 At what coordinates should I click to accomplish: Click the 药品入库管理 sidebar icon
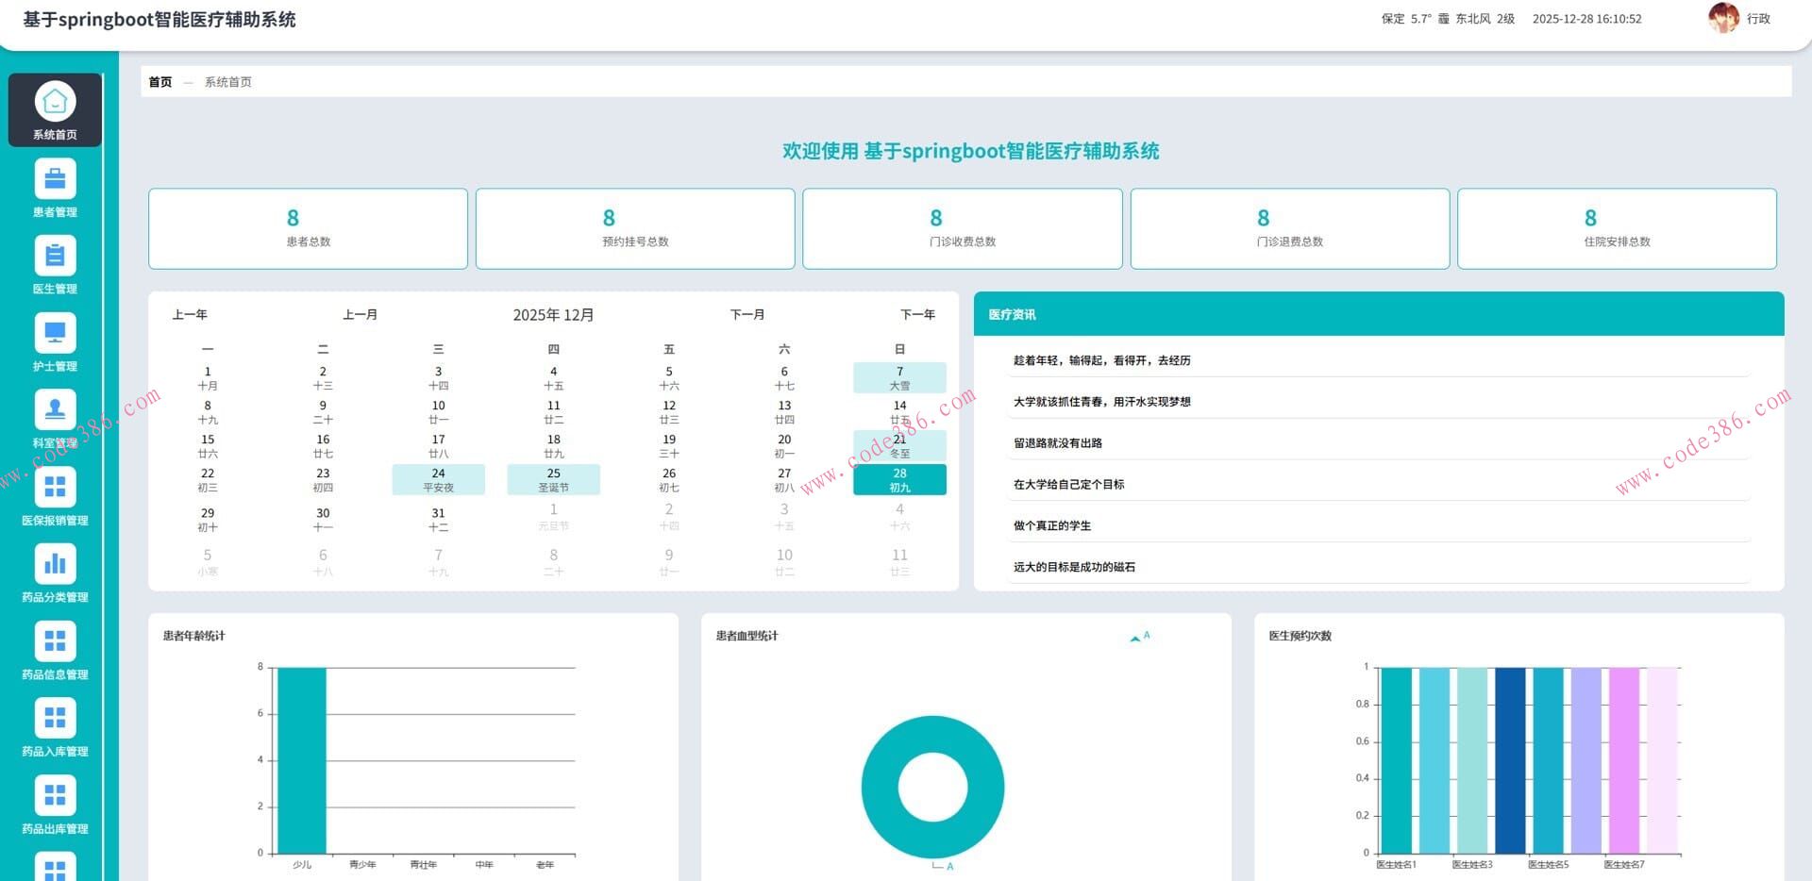point(54,728)
